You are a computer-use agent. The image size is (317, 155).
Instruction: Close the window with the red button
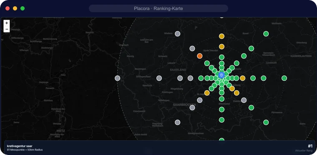coord(8,8)
